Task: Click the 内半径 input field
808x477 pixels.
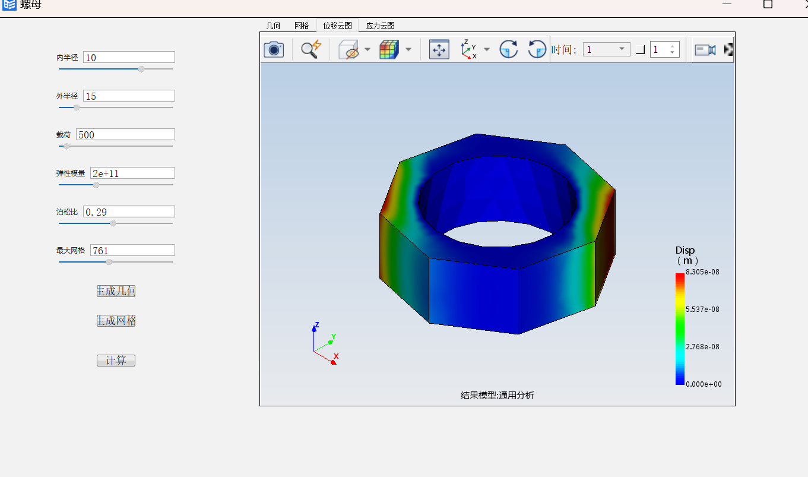Action: [129, 57]
